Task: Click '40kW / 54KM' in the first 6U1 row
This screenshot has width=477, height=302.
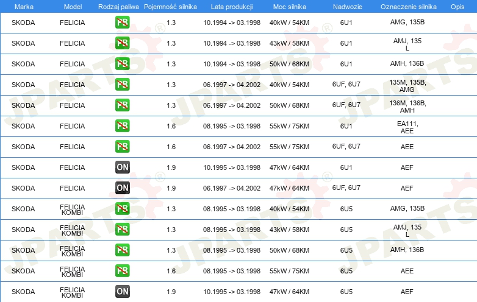Action: 289,23
